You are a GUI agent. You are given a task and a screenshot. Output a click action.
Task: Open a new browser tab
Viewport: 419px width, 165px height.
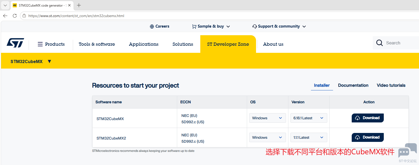[x=79, y=5]
